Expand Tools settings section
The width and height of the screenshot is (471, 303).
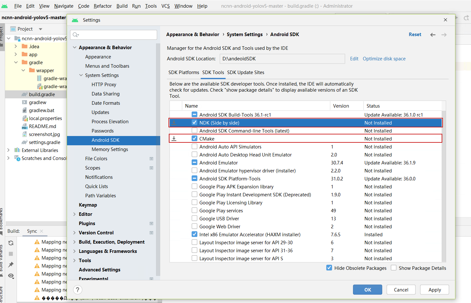(x=75, y=261)
